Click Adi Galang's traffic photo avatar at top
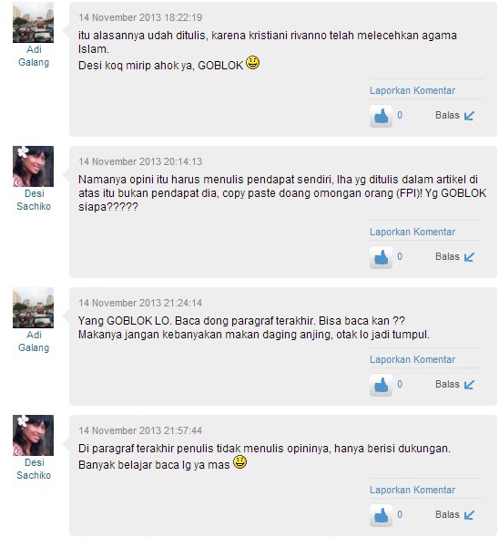This screenshot has width=499, height=538. (x=34, y=22)
